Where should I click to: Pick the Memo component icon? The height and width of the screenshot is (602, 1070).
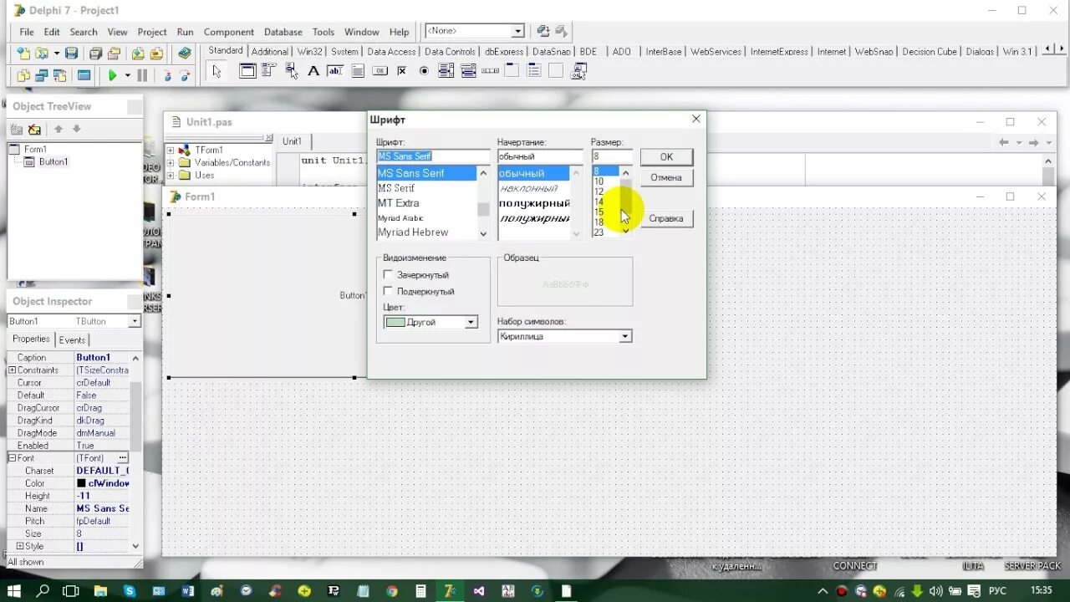(x=358, y=71)
